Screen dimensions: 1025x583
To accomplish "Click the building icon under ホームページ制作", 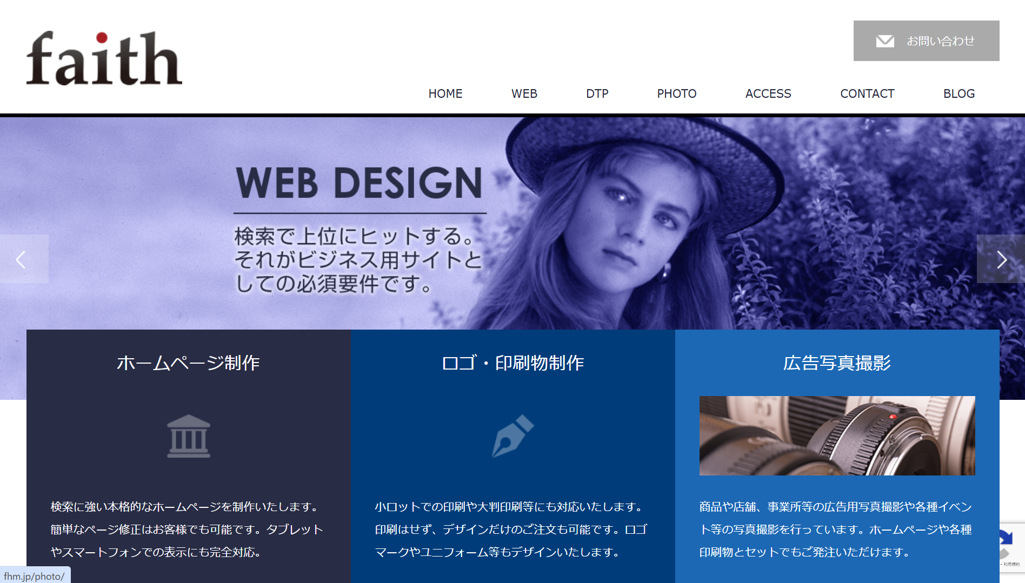I will click(x=188, y=436).
